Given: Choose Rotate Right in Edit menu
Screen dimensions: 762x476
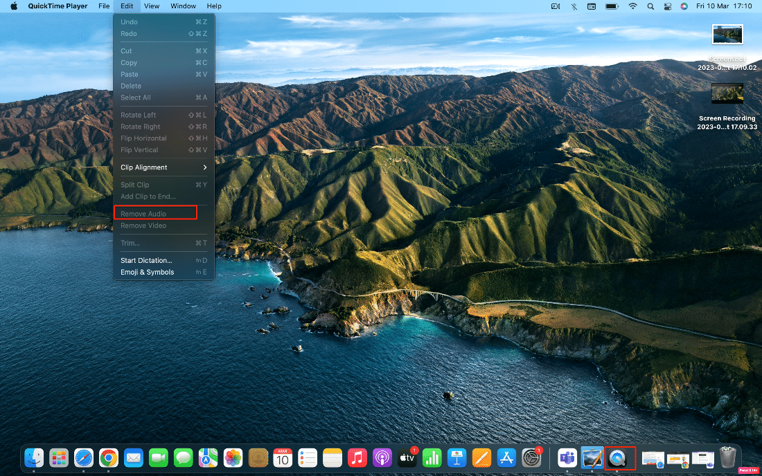Looking at the screenshot, I should (163, 127).
